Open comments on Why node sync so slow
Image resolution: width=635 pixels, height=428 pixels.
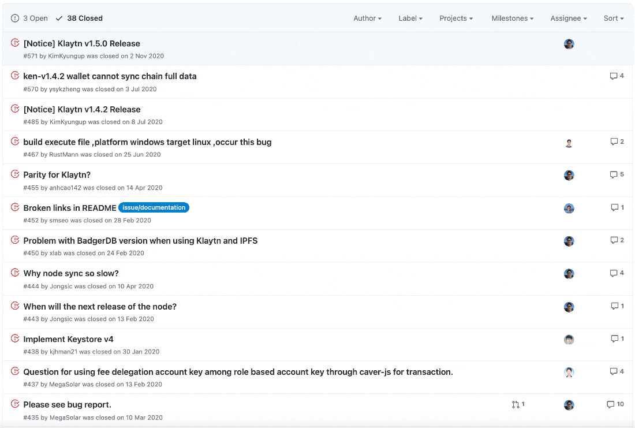click(x=617, y=273)
